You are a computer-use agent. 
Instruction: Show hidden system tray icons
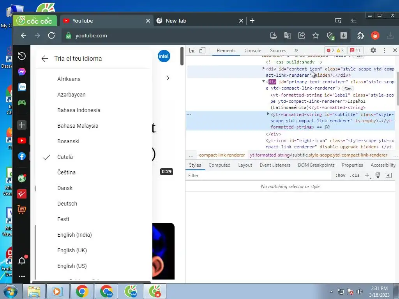[x=331, y=292]
